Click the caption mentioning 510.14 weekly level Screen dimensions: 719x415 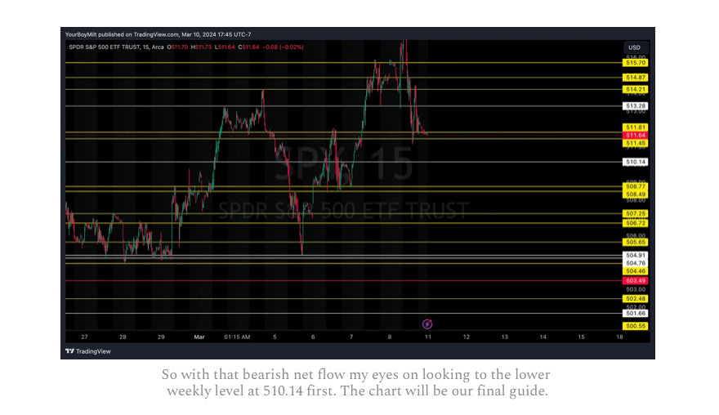356,383
